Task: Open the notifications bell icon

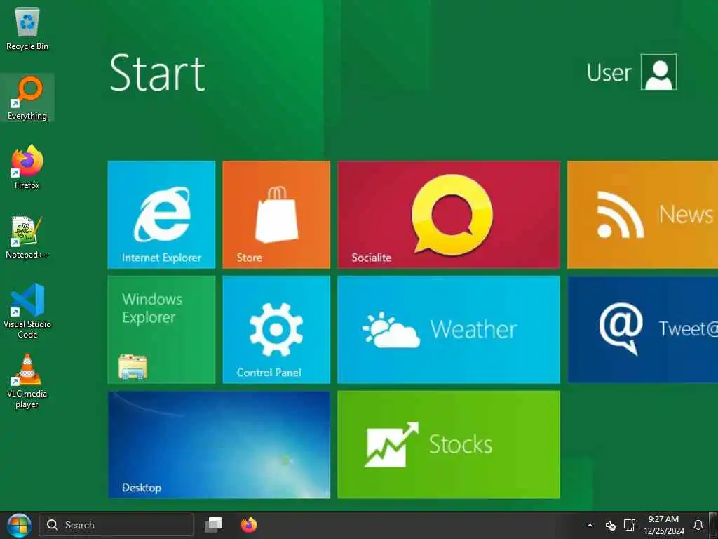Action: [x=698, y=525]
